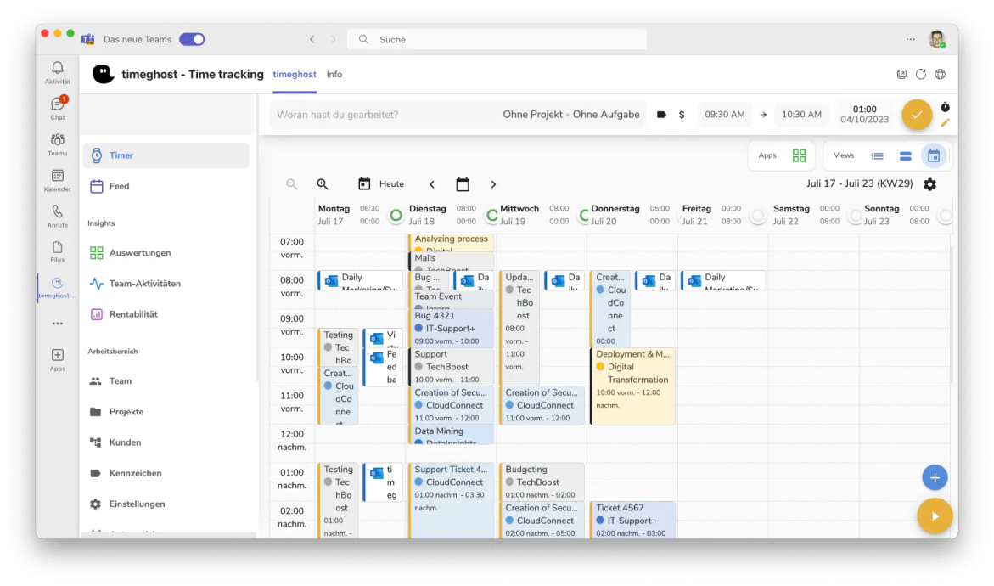Viewport: 994px width, 586px height.
Task: Switch to the Info tab
Action: (334, 74)
